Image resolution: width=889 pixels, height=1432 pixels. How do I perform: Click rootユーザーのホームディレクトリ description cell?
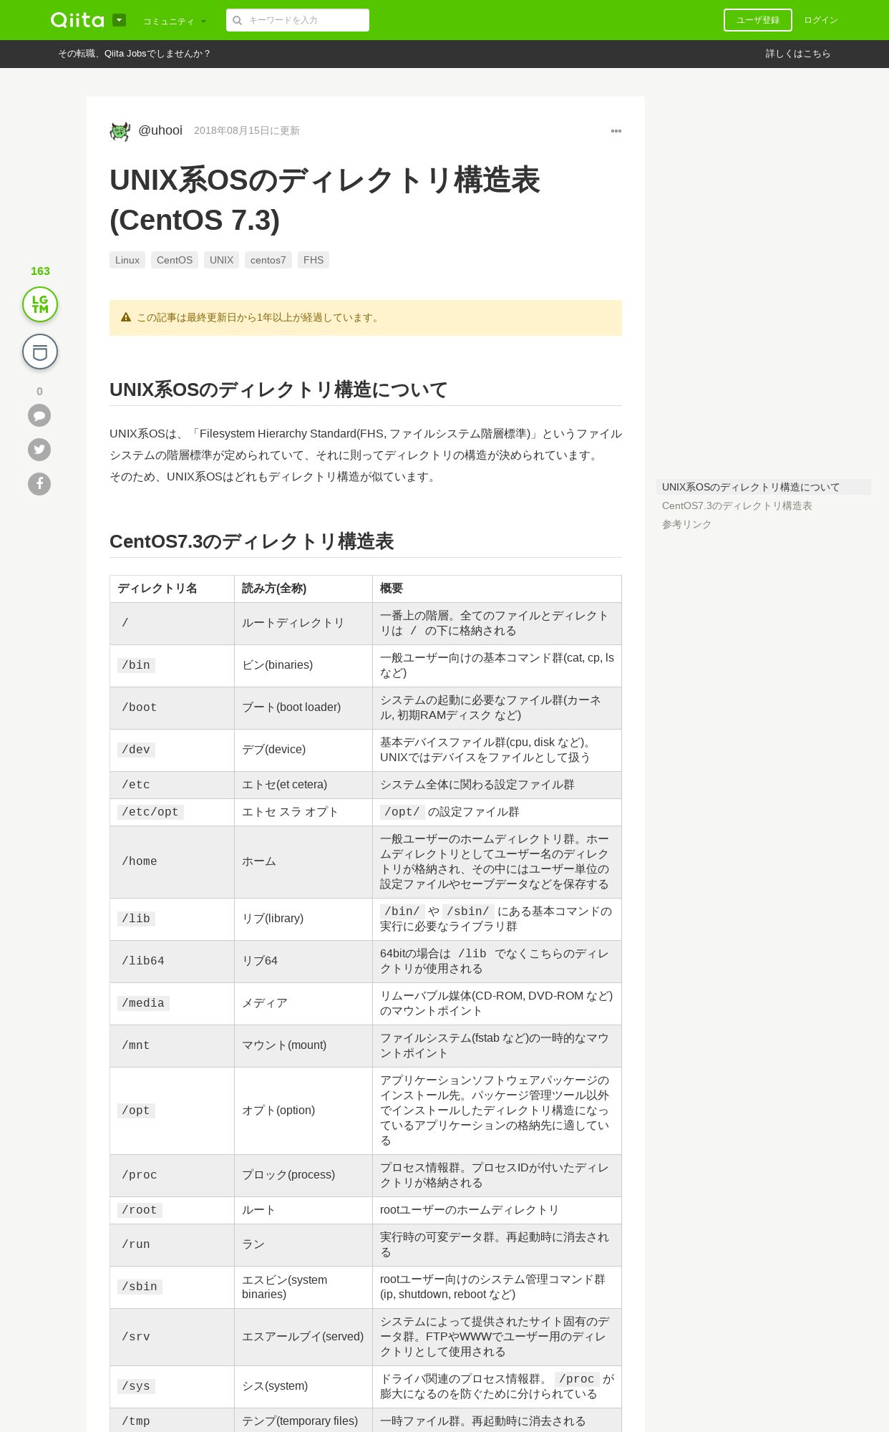click(x=497, y=1210)
